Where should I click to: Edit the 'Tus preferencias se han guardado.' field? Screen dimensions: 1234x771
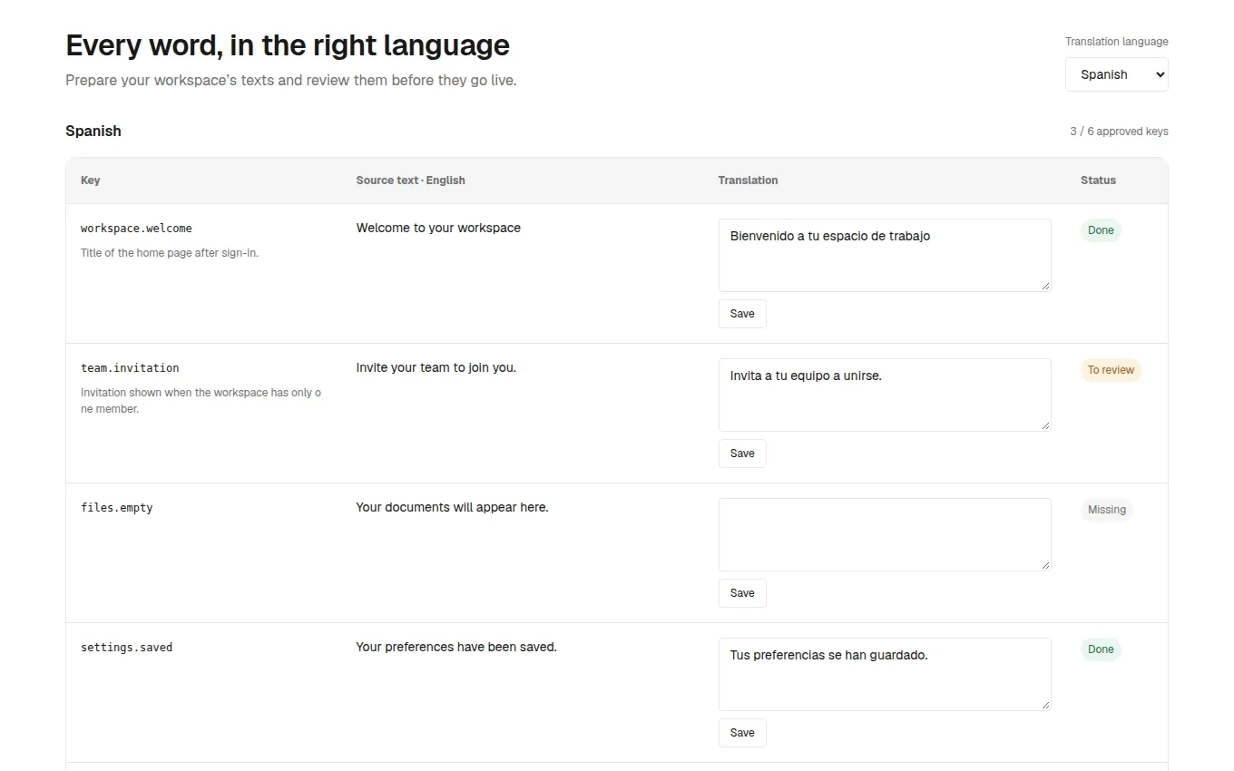tap(885, 674)
